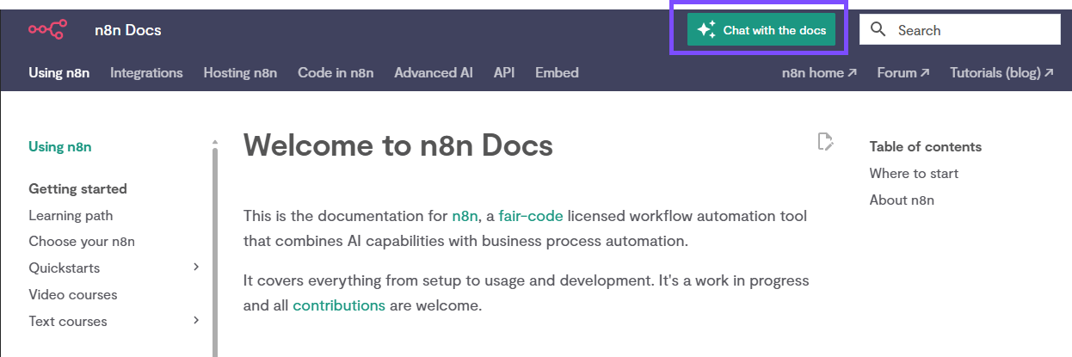Screen dimensions: 1072x357
Task: Click the contributions link
Action: tap(339, 305)
